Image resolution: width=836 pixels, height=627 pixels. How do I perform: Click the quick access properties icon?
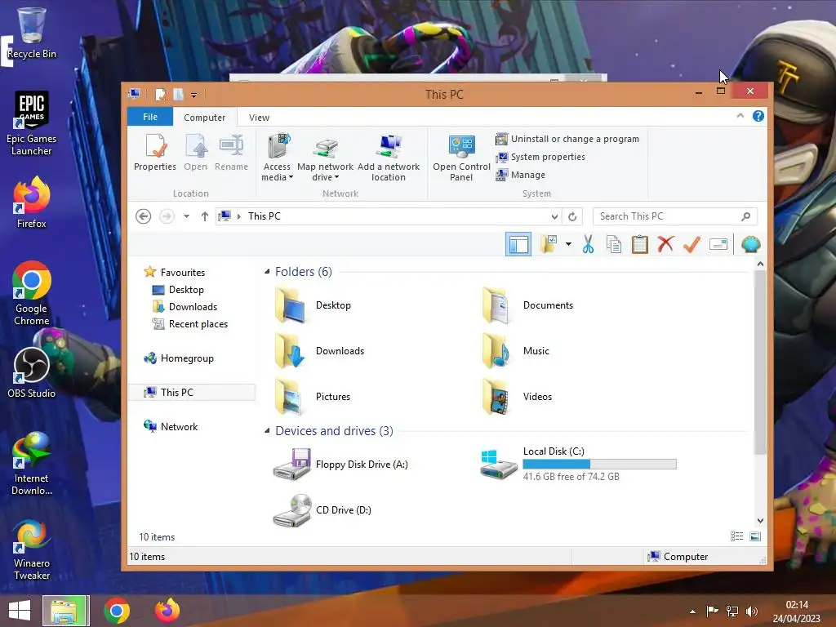pyautogui.click(x=160, y=95)
